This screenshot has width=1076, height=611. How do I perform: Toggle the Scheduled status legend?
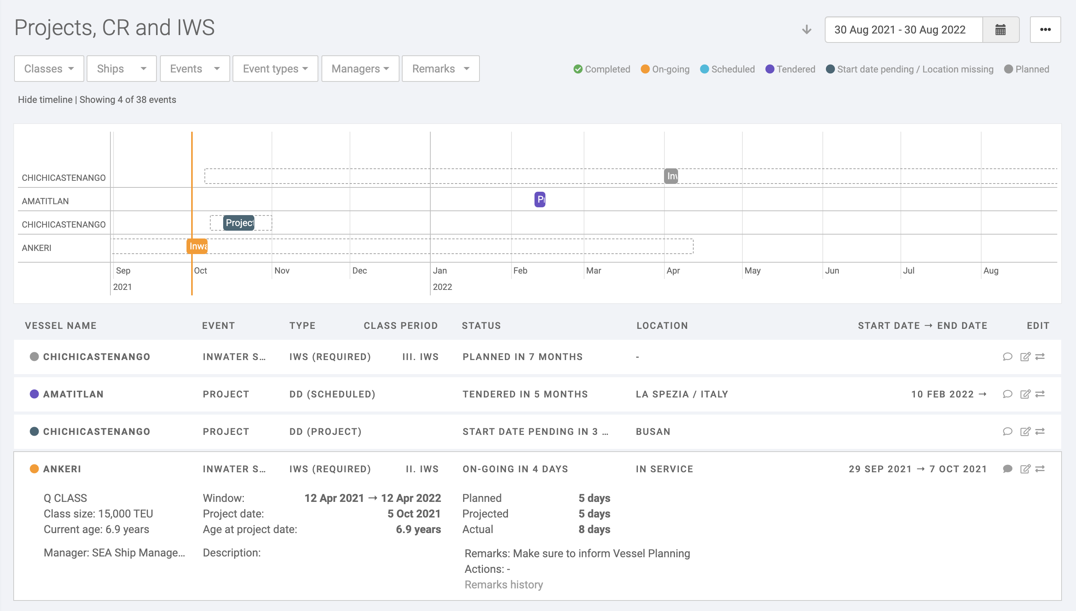click(x=727, y=69)
